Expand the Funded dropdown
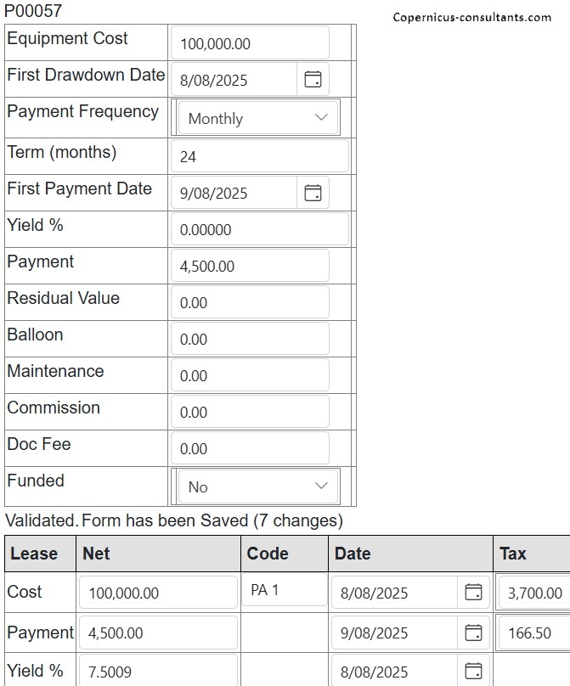This screenshot has width=570, height=686. pyautogui.click(x=257, y=486)
